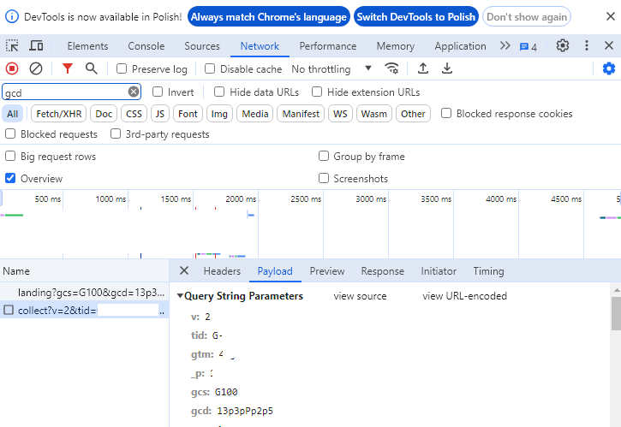Open the No throttling dropdown

(331, 69)
